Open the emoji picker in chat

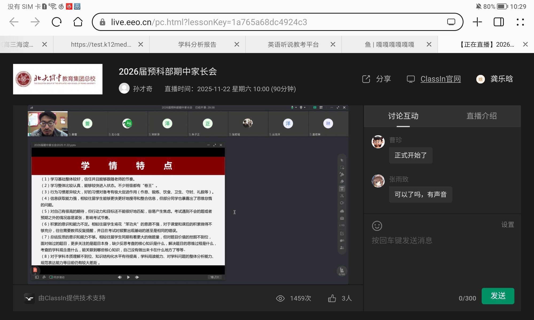tap(377, 226)
